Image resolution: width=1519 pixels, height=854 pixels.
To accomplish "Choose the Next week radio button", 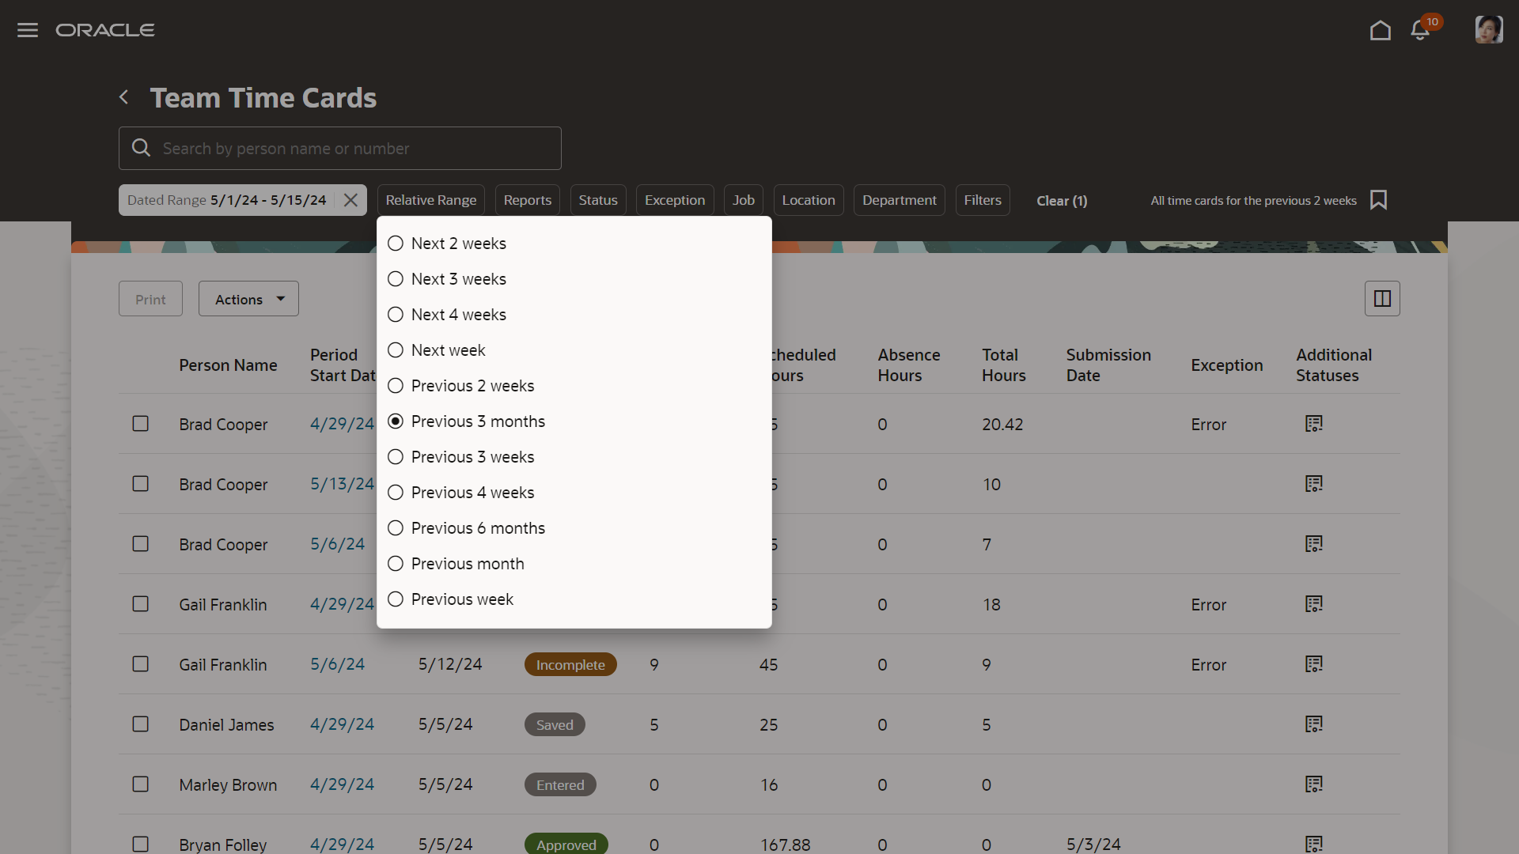I will [396, 350].
